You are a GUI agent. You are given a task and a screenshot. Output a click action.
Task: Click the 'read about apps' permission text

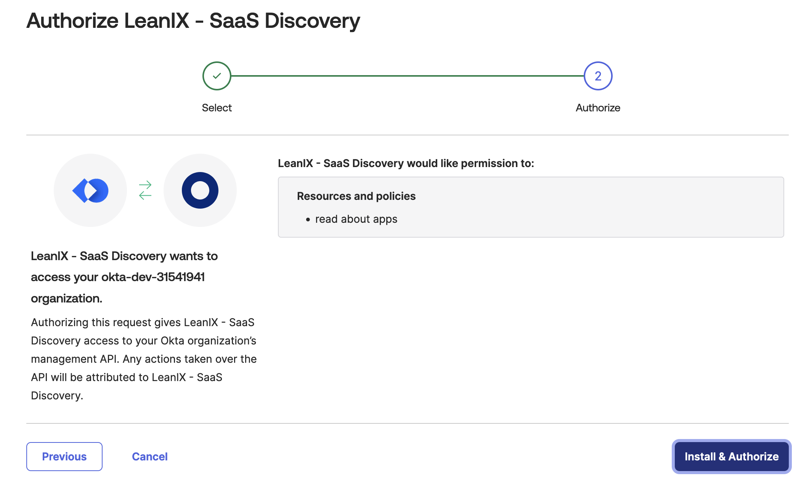click(356, 219)
